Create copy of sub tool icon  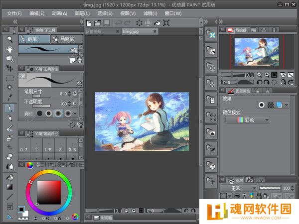(72, 60)
